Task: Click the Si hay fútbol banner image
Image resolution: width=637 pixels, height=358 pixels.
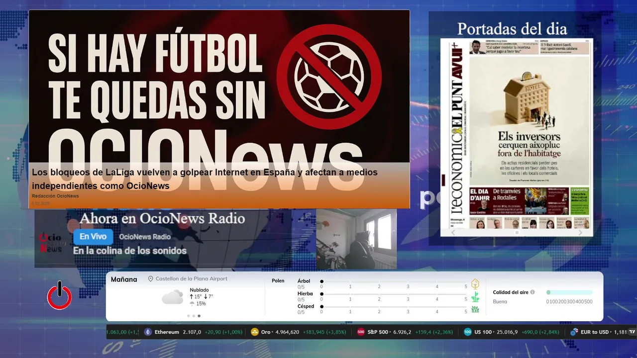Action: [219, 109]
